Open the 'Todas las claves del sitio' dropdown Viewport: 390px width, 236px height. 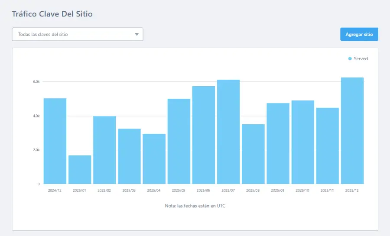tap(77, 34)
